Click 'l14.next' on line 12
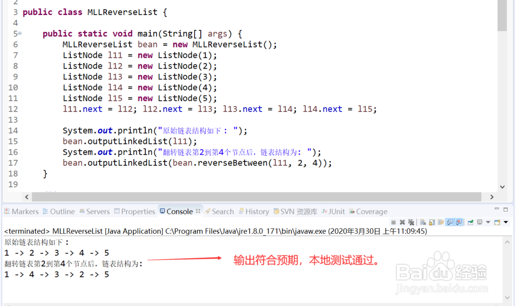 (x=322, y=109)
